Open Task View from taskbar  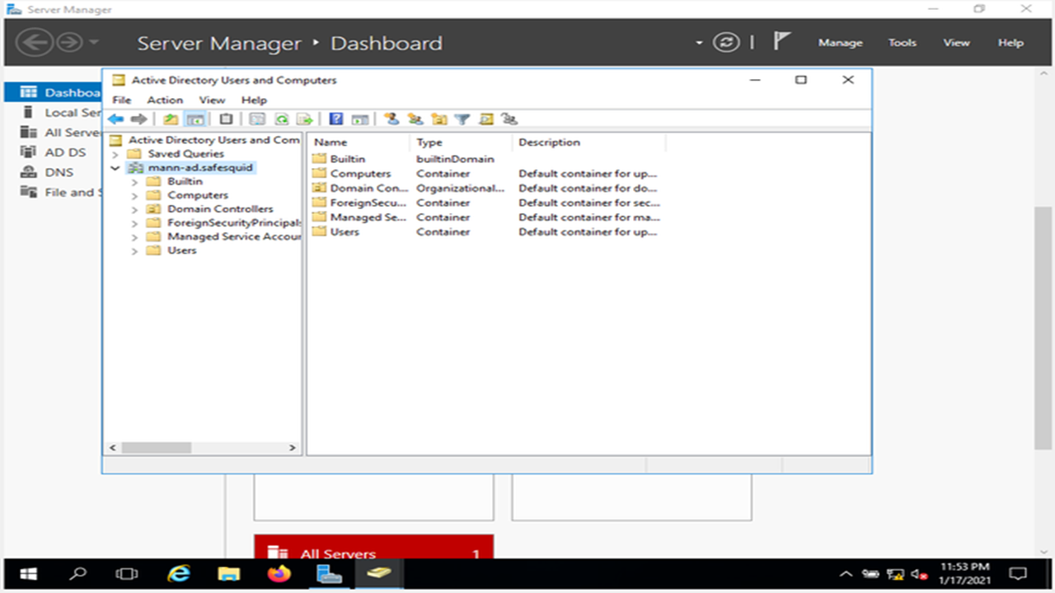pyautogui.click(x=127, y=573)
